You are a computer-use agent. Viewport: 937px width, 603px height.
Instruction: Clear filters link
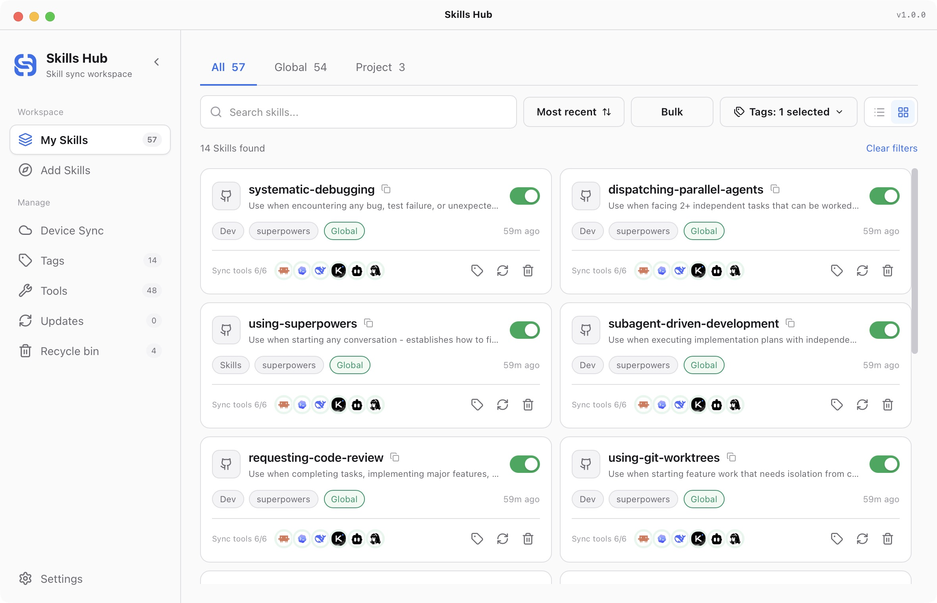point(892,148)
